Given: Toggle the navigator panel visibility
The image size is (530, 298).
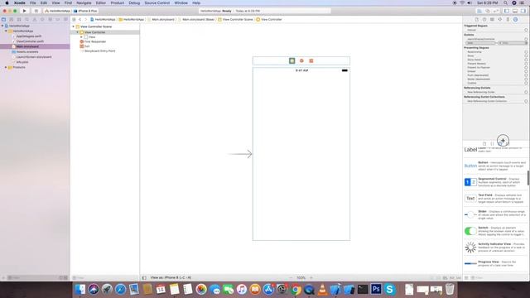Looking at the screenshot, I should point(507,11).
